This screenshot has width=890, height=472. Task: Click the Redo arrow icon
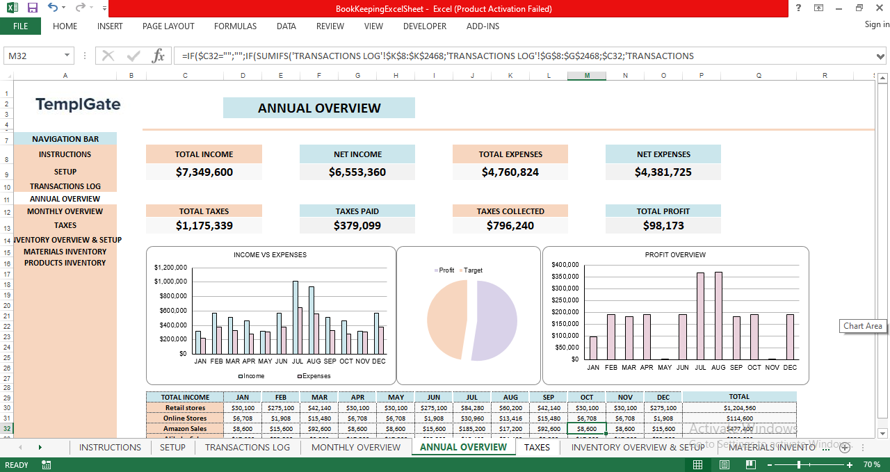[80, 8]
